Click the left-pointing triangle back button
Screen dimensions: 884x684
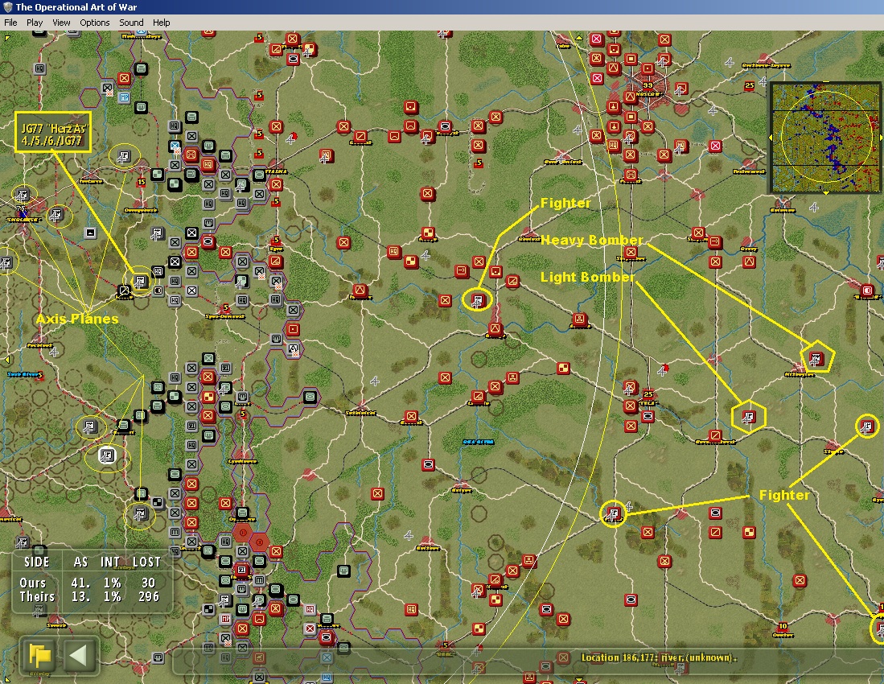click(79, 655)
